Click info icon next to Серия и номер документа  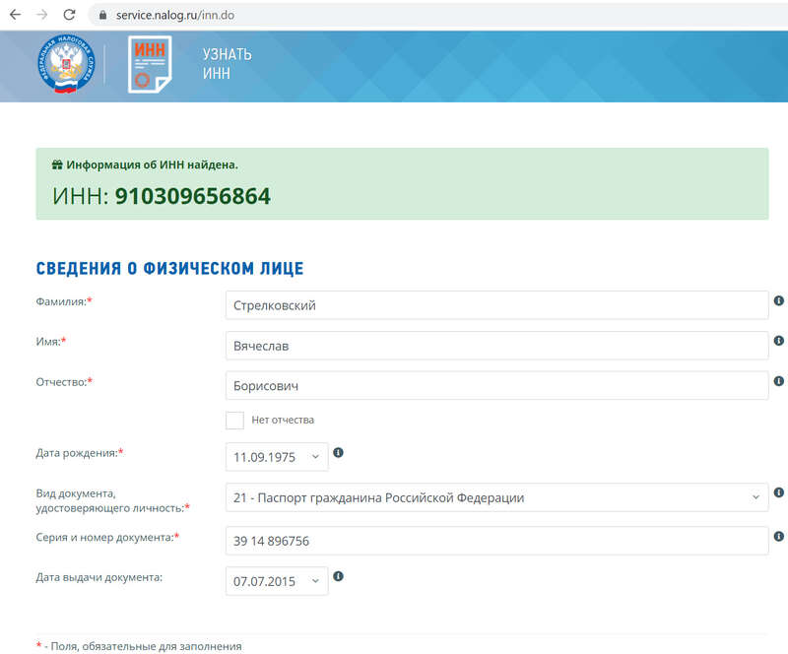coord(779,537)
